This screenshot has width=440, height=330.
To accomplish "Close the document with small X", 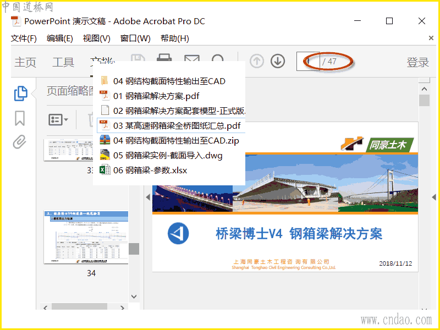I will (431, 38).
